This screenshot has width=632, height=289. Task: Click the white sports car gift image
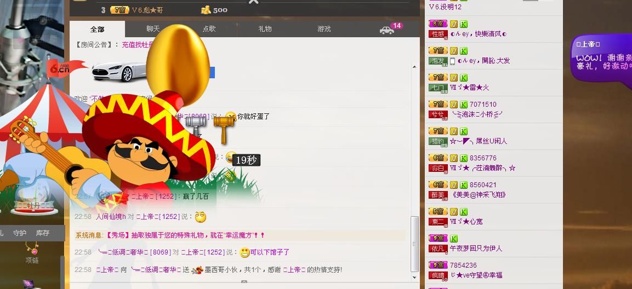coord(119,72)
